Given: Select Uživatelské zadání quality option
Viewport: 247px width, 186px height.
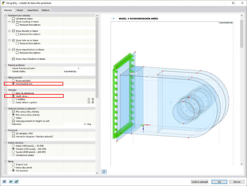Looking at the screenshot, I should click(x=13, y=155).
